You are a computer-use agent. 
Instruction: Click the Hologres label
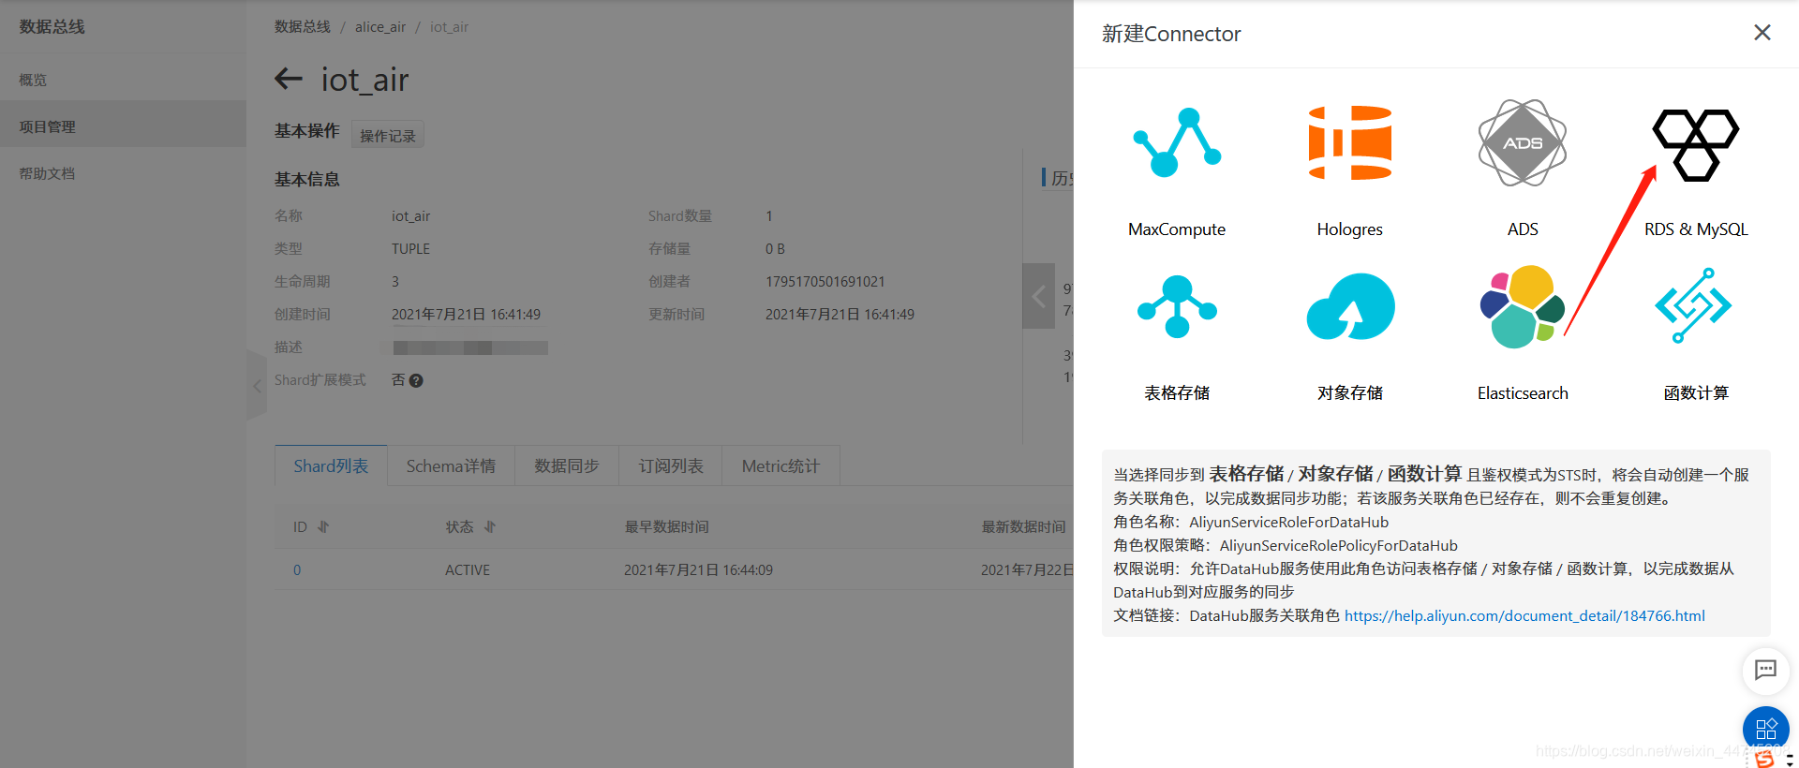(x=1350, y=229)
